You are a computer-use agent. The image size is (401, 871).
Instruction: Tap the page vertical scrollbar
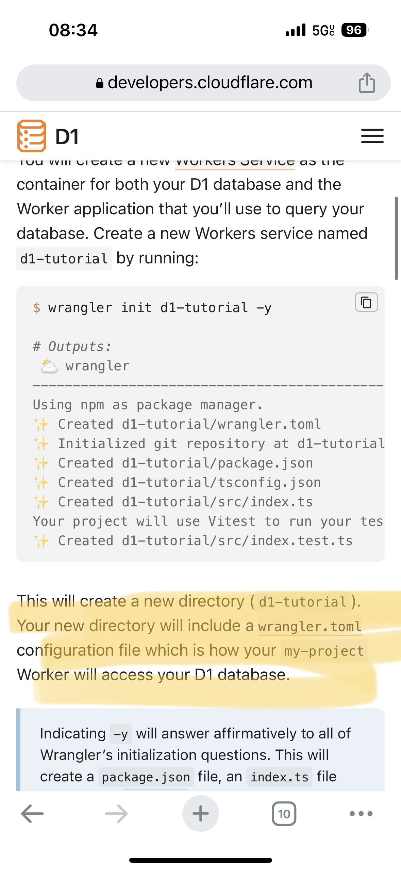tap(396, 238)
